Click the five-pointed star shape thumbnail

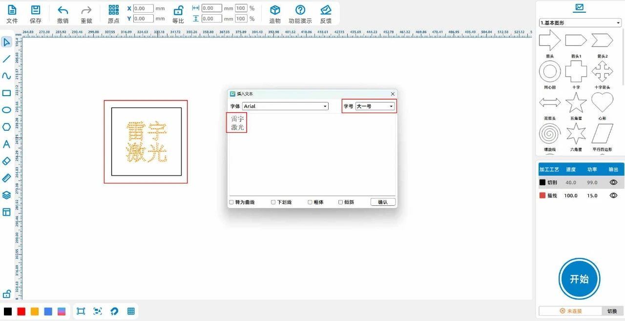tap(576, 102)
